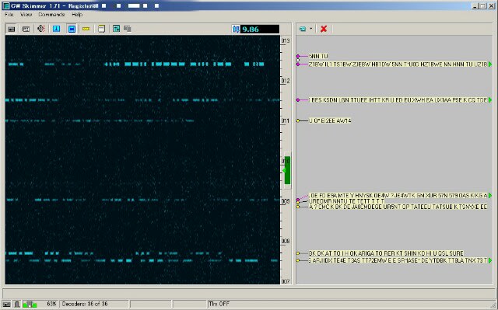
Task: Click the red X clear button
Action: coord(324,29)
